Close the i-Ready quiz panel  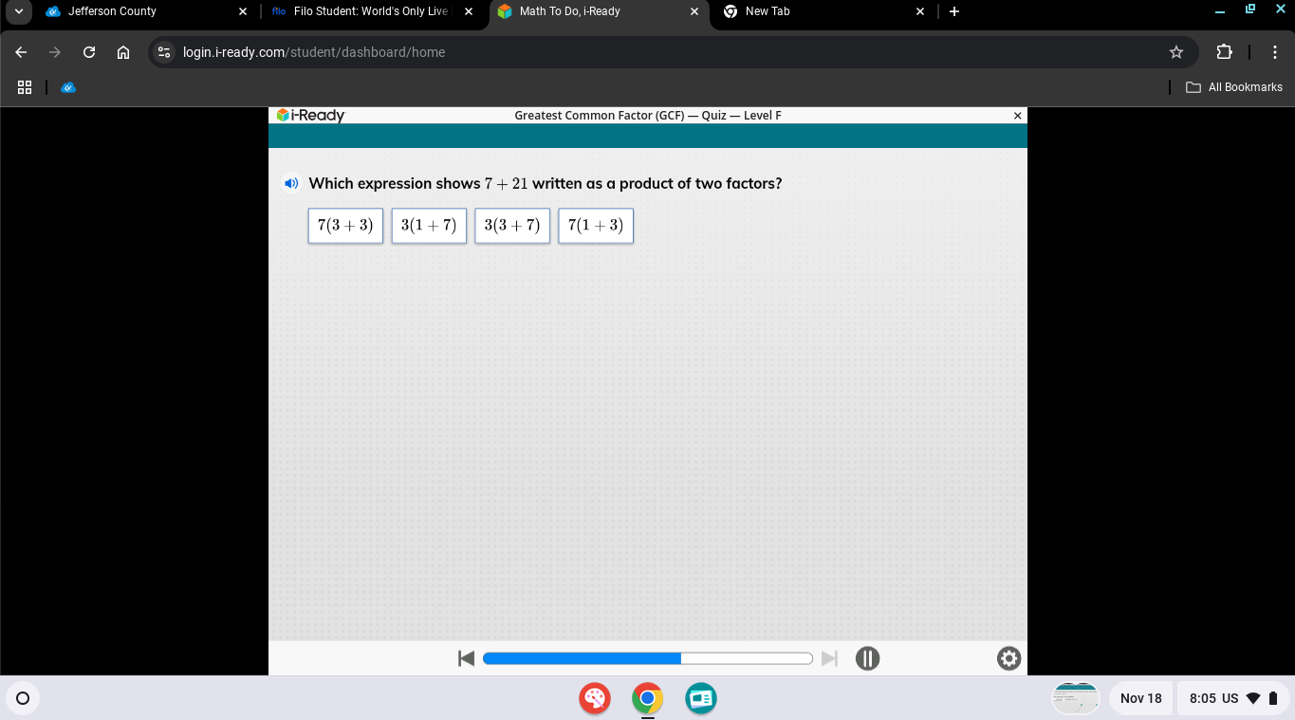click(x=1018, y=116)
